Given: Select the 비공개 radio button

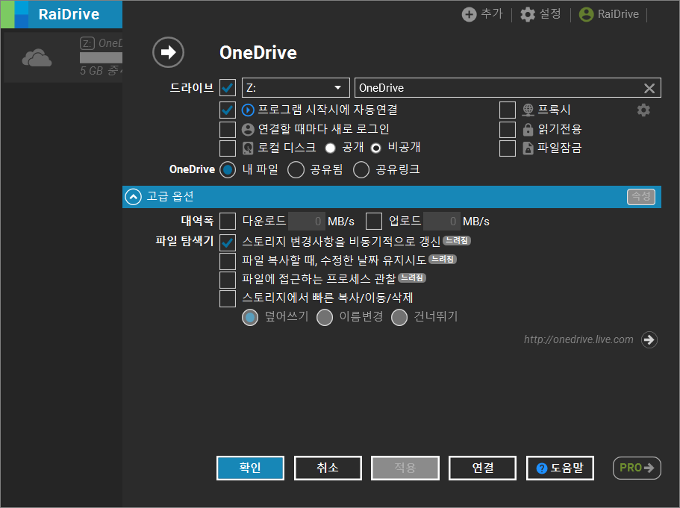Looking at the screenshot, I should tap(376, 148).
